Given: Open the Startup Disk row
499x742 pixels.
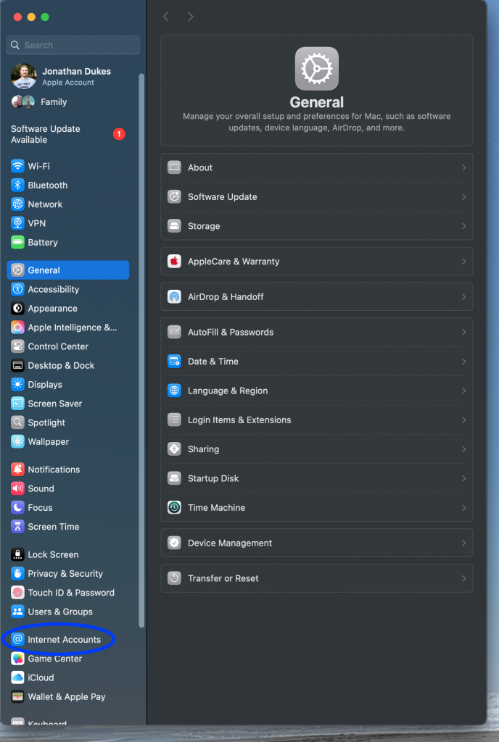Looking at the screenshot, I should [x=317, y=478].
